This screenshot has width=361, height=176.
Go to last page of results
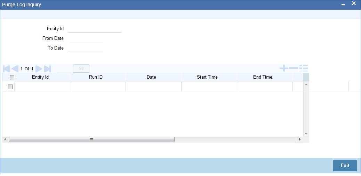point(47,69)
